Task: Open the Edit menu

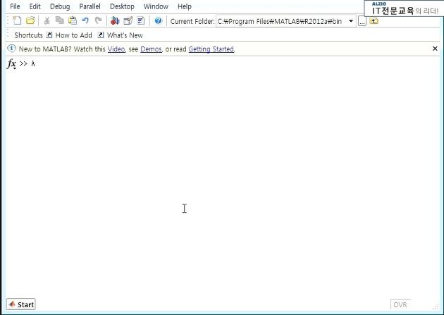Action: [35, 6]
